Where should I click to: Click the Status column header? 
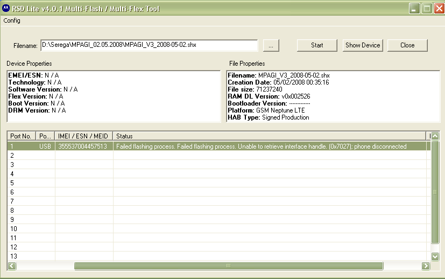[x=270, y=136]
